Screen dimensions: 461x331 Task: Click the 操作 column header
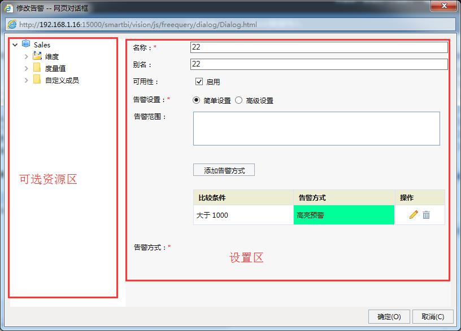coord(420,197)
